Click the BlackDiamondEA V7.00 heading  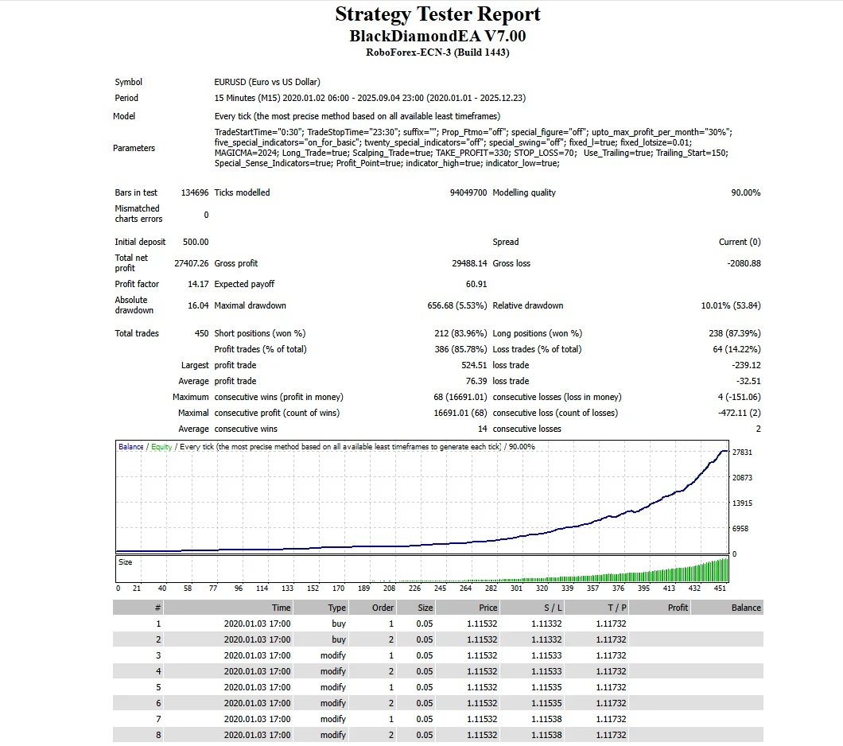(437, 37)
